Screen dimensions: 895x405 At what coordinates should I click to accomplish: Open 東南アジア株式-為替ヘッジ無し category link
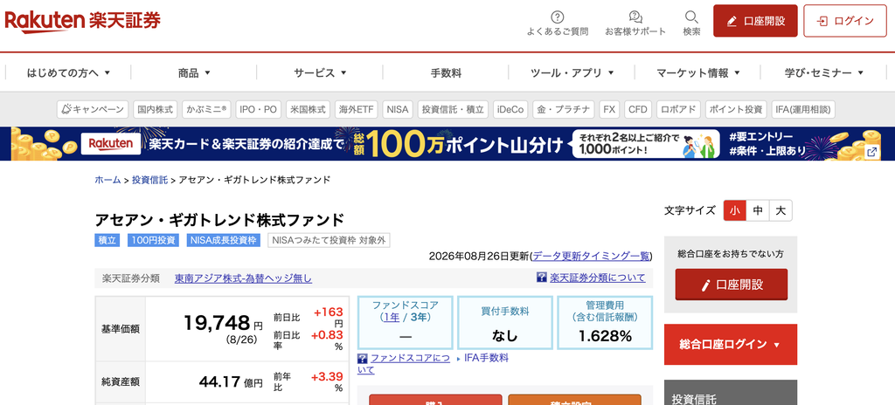[x=244, y=278]
